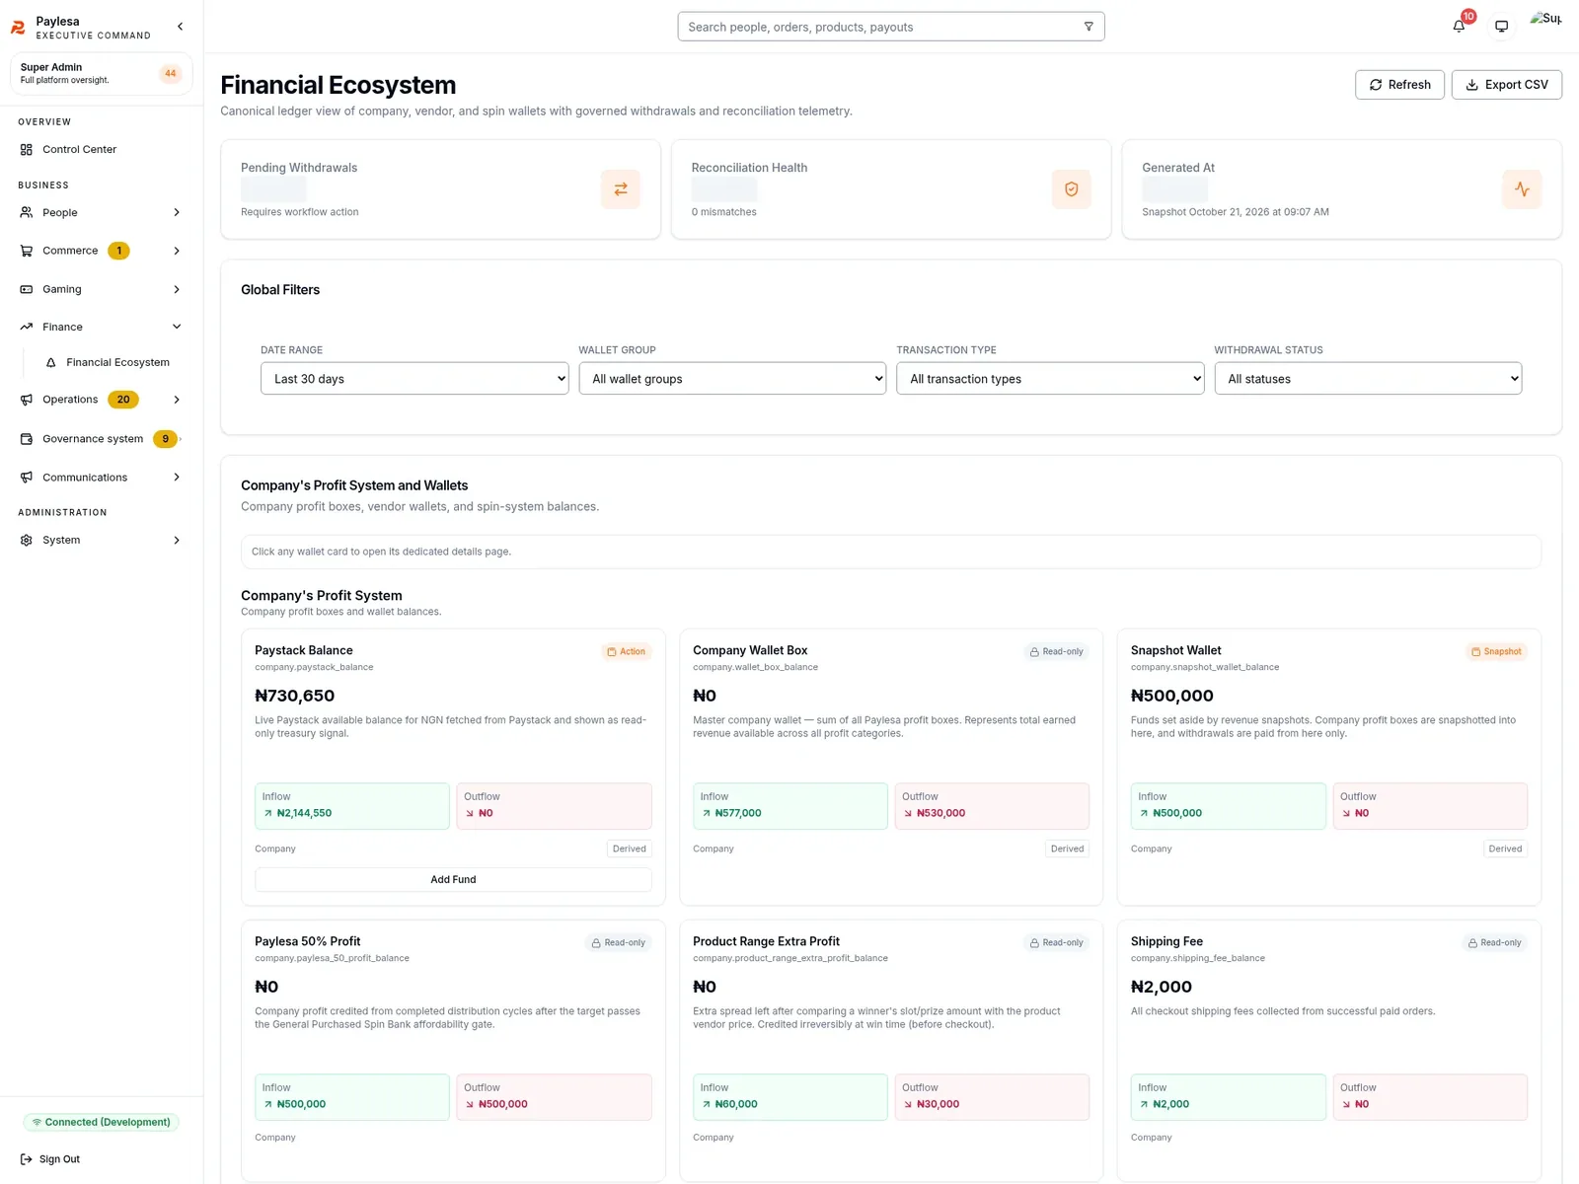Click the Action badge on Paystack Balance

pyautogui.click(x=627, y=651)
